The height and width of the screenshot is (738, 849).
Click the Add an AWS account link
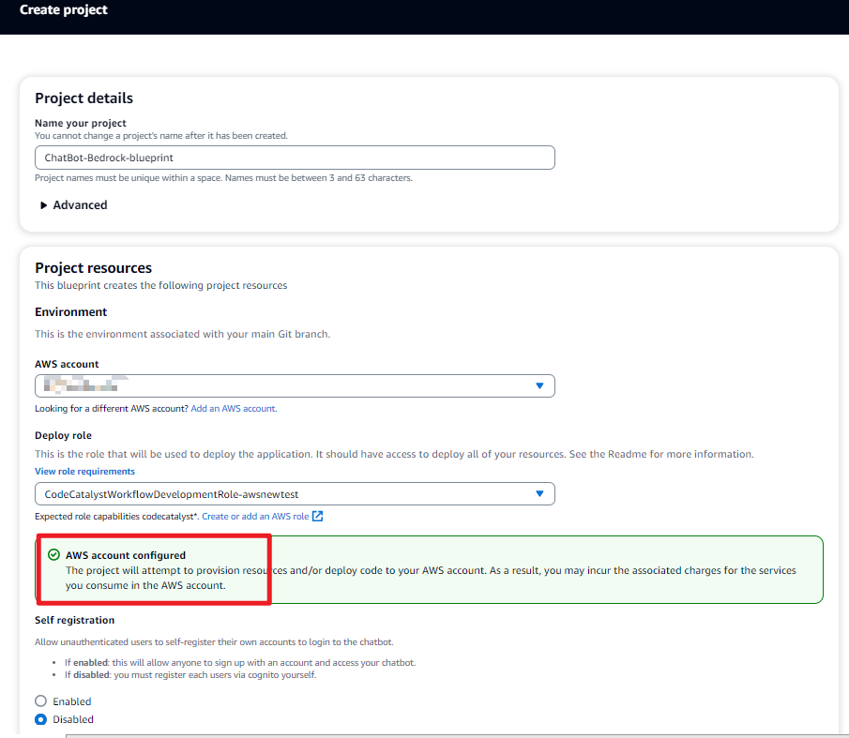233,409
